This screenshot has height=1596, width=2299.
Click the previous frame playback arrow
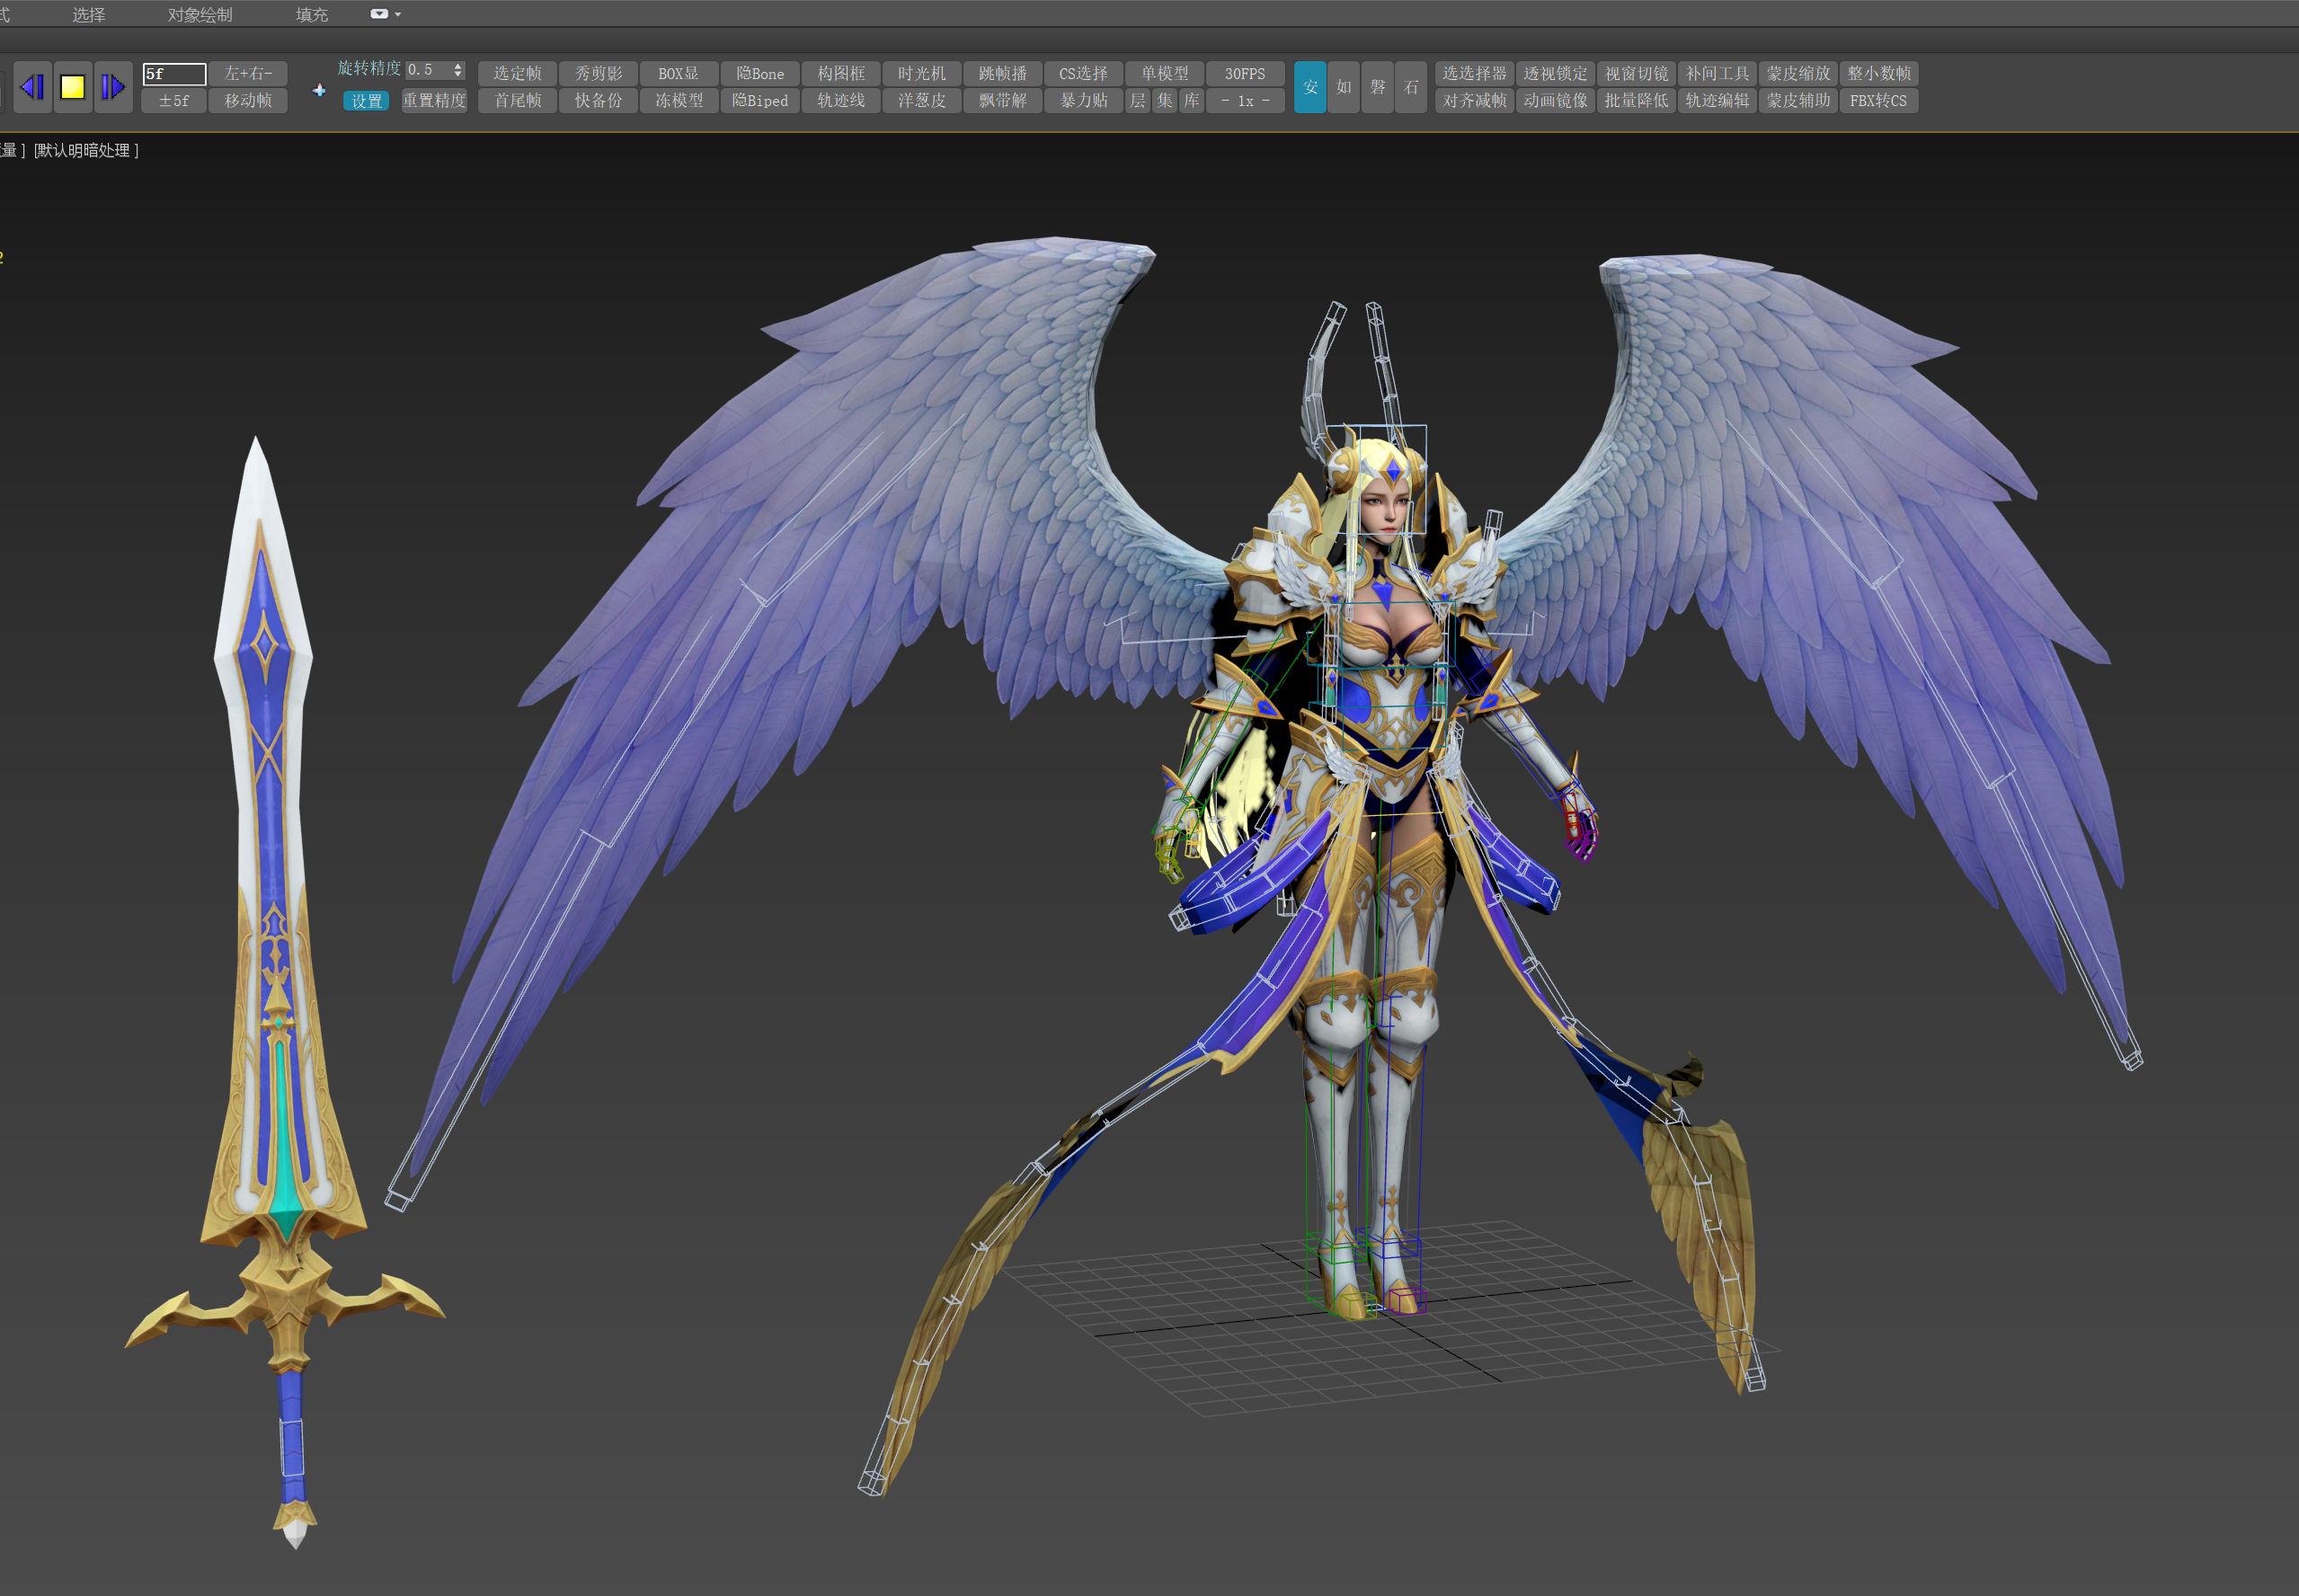(x=32, y=87)
